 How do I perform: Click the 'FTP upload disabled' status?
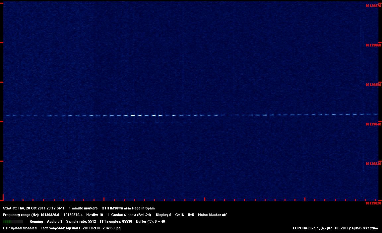click(20, 228)
